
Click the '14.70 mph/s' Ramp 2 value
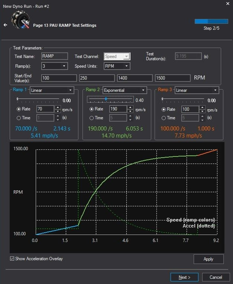coord(117,136)
